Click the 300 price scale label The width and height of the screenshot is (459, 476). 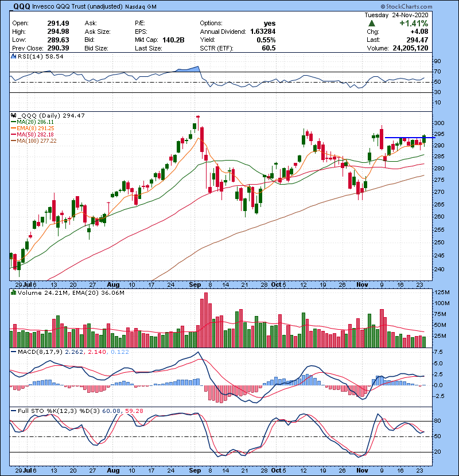439,123
